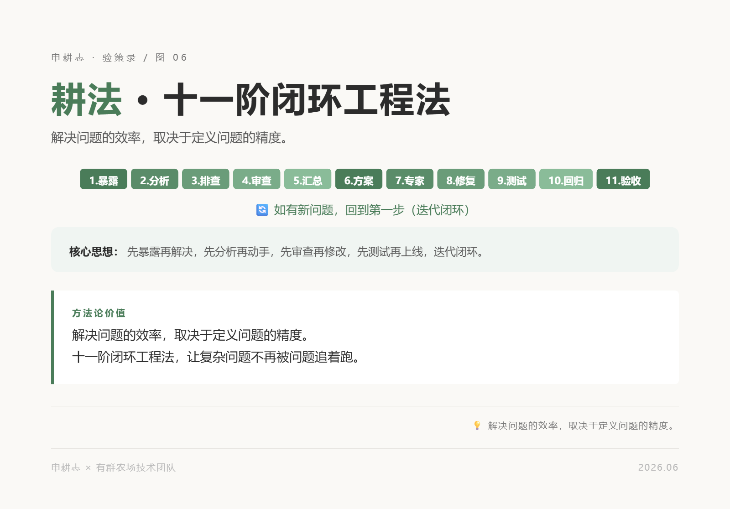Click the 3.排查 step pill
730x509 pixels.
[x=206, y=179]
